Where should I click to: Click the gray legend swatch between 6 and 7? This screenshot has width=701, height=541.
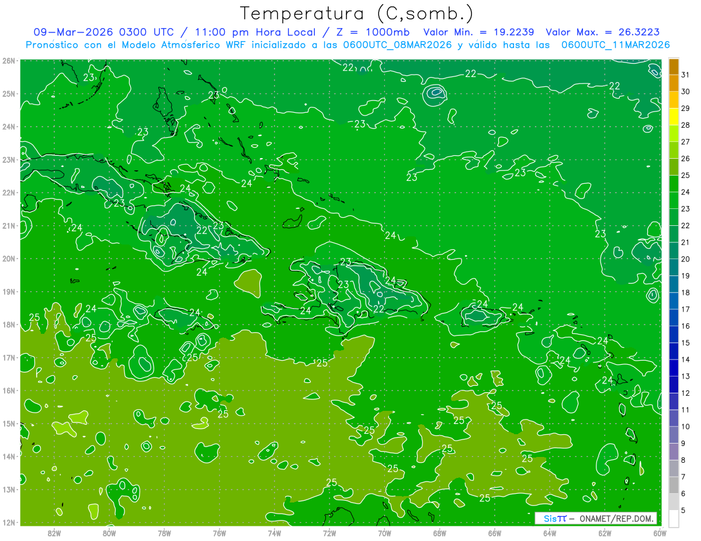pos(674,485)
